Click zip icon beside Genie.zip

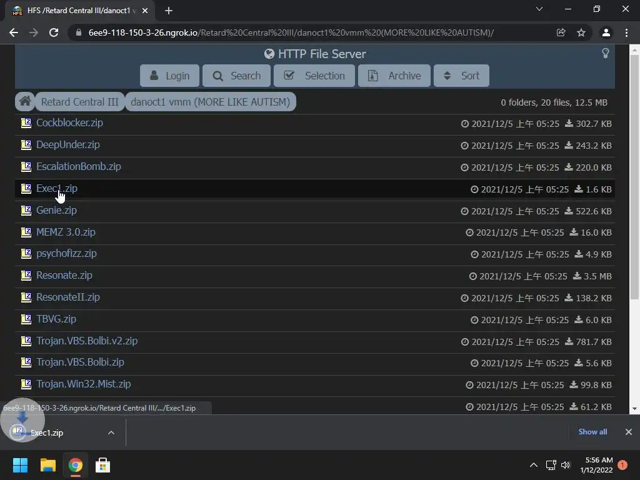26,210
